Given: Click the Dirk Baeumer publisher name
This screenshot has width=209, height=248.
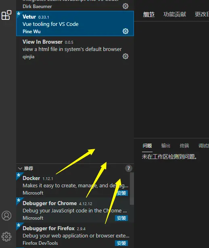Looking at the screenshot, I should [37, 6].
